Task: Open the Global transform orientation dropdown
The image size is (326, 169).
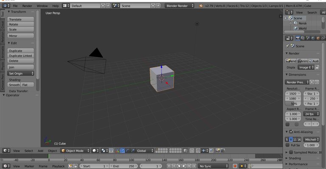Action: tap(145, 151)
